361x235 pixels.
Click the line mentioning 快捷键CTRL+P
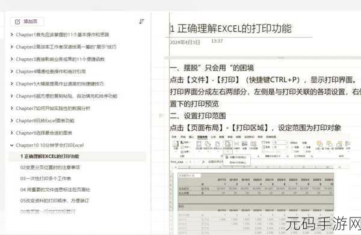(x=264, y=80)
